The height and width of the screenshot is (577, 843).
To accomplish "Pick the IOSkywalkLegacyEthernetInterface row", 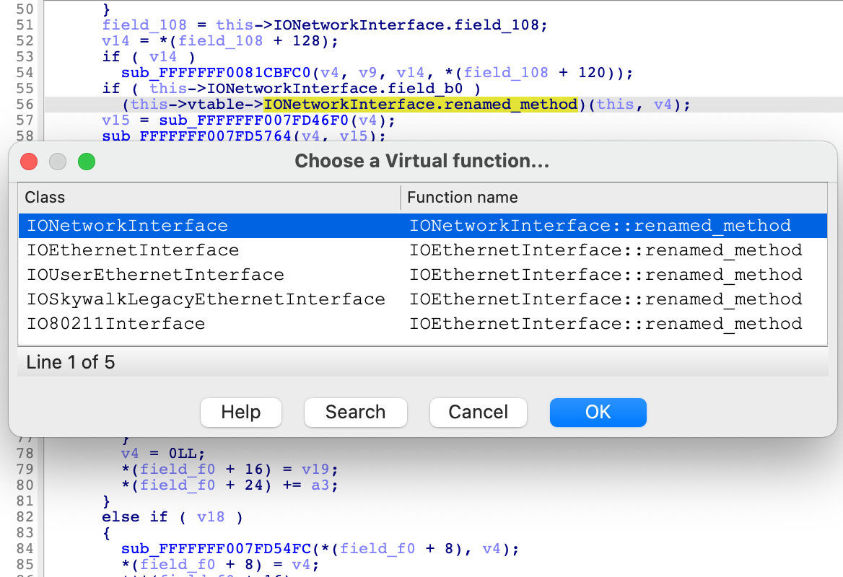I will (x=206, y=299).
